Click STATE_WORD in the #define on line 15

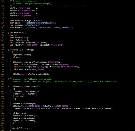(24, 13)
